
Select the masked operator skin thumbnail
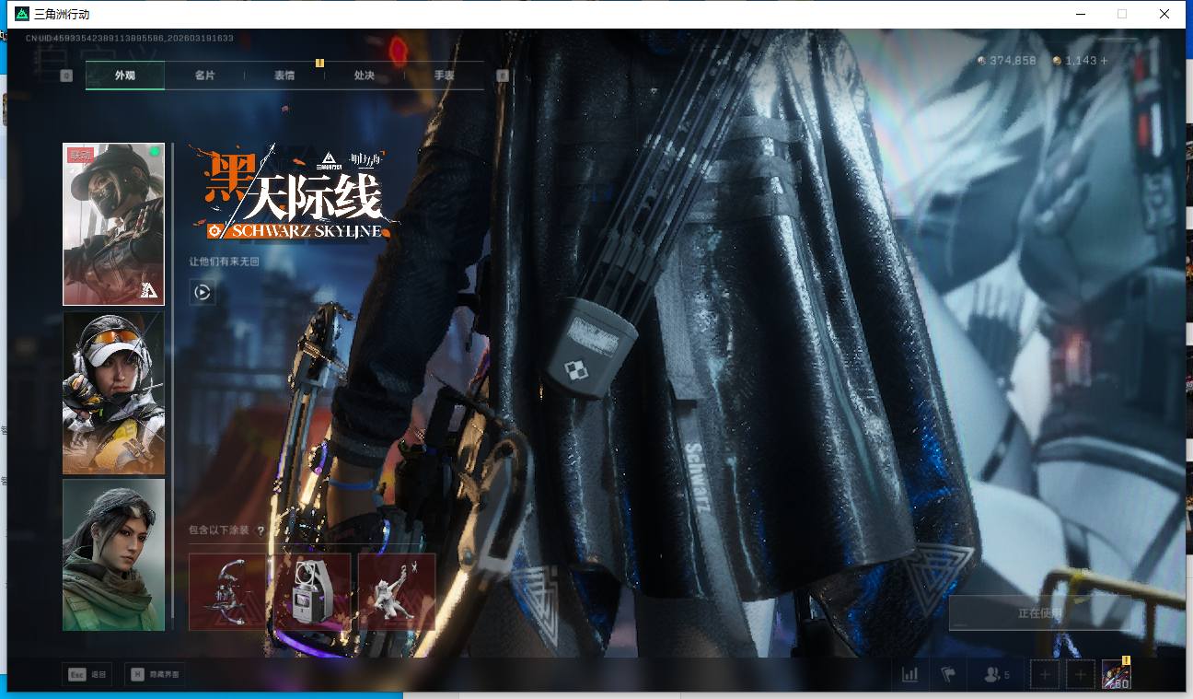(113, 224)
